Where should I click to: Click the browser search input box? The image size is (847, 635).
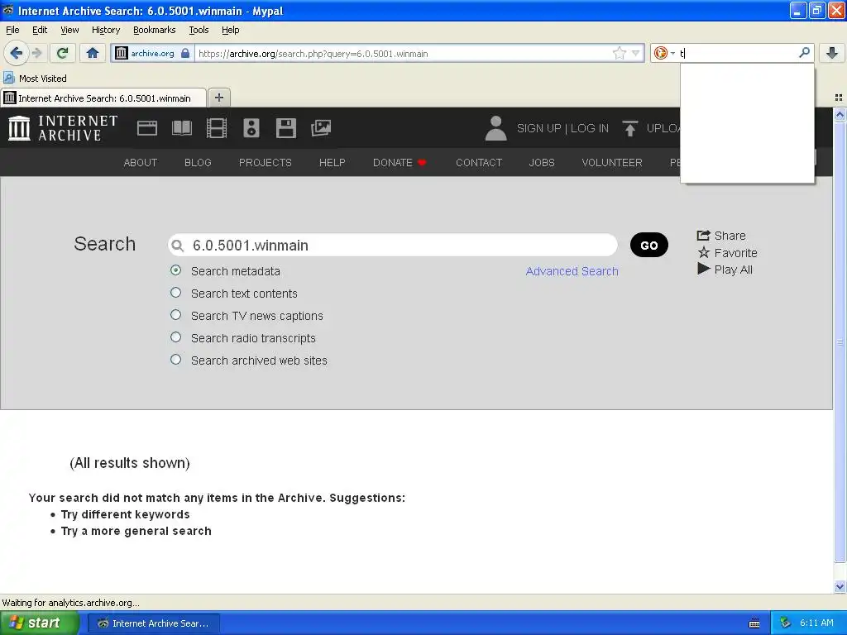pos(737,53)
